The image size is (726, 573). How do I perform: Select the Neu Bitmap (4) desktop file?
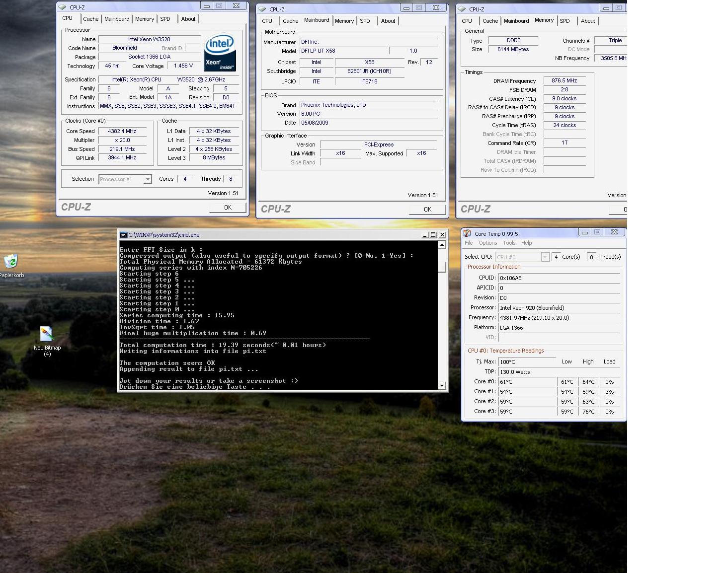47,334
